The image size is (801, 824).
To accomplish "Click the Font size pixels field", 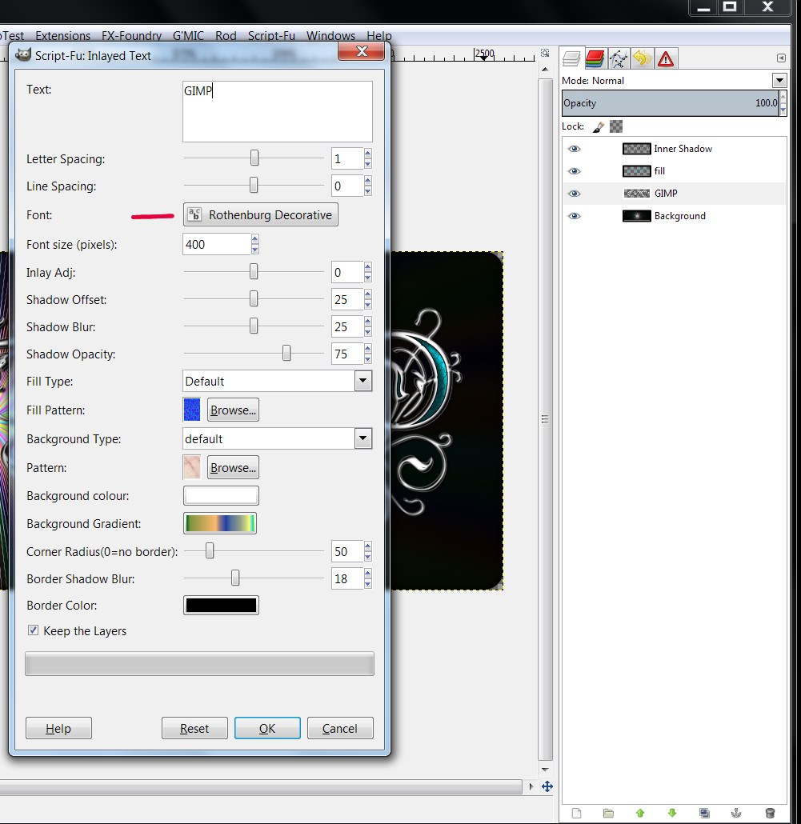I will click(217, 244).
